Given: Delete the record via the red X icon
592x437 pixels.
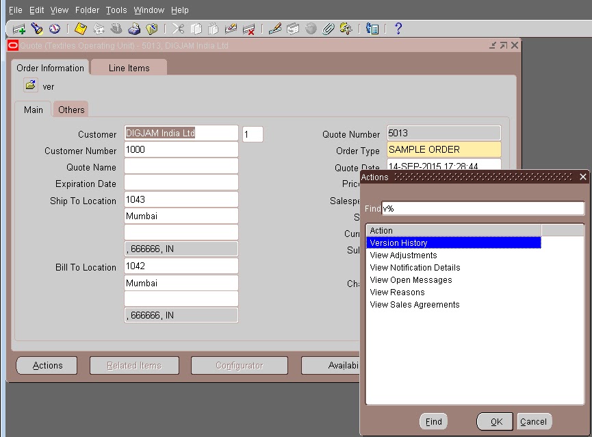Looking at the screenshot, I should 249,30.
